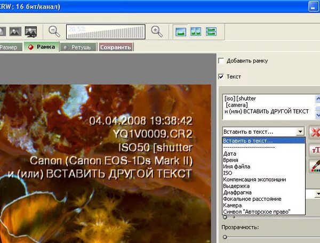
Task: Uncheck the Текст checkbox
Action: (x=221, y=77)
